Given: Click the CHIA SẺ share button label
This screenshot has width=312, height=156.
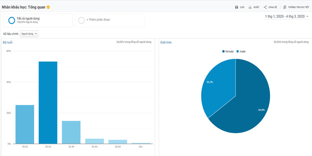Looking at the screenshot, I should click(x=273, y=7).
